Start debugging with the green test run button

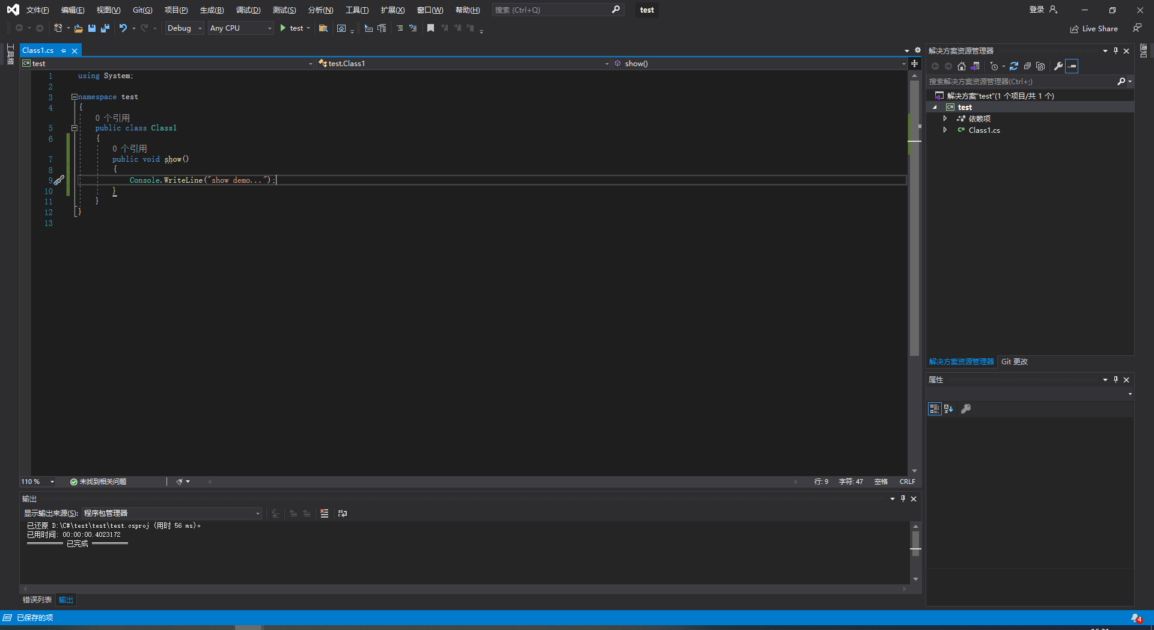click(282, 28)
